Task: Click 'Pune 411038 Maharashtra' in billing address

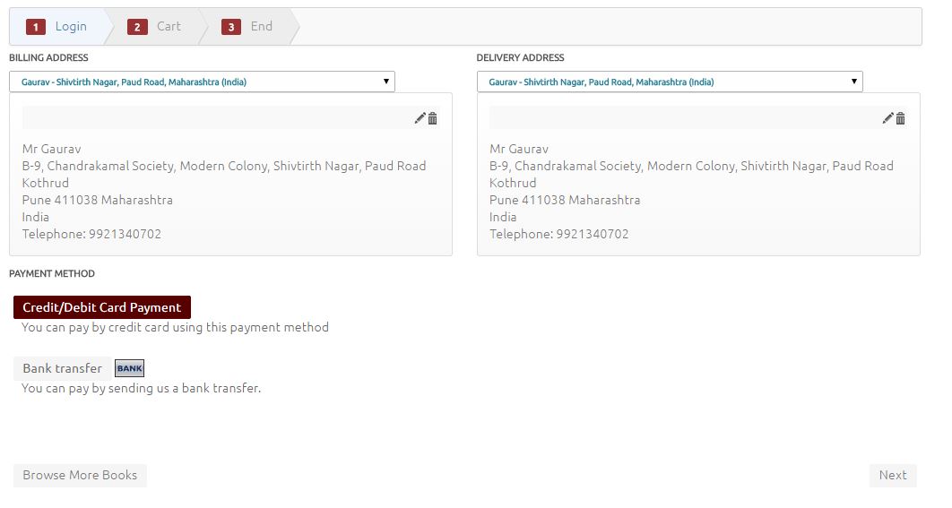Action: (98, 201)
